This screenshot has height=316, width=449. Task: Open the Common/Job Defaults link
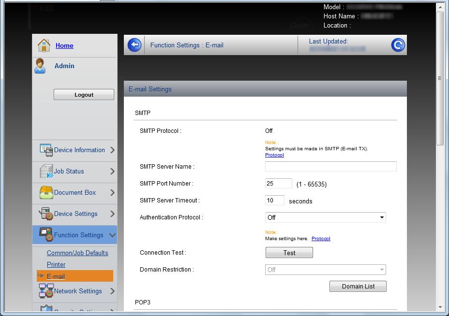pyautogui.click(x=77, y=253)
